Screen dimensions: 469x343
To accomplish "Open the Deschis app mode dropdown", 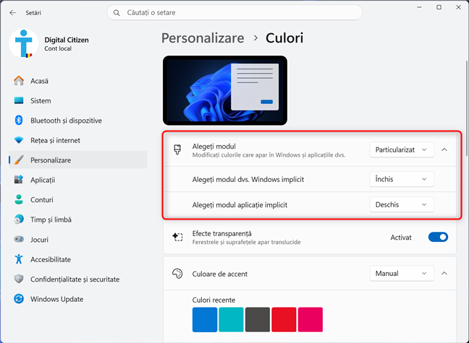I will tap(402, 205).
